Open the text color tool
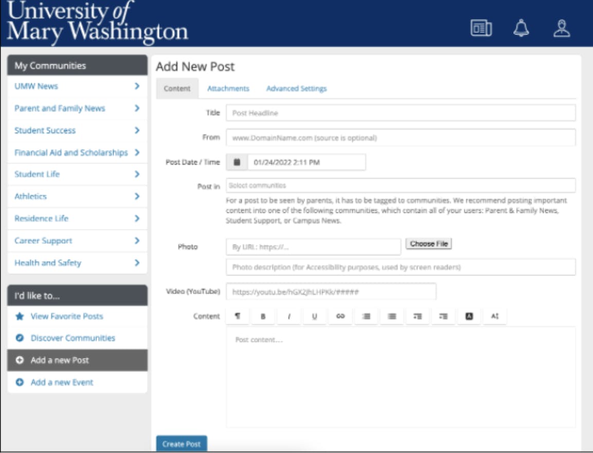Image resolution: width=593 pixels, height=453 pixels. (x=469, y=316)
